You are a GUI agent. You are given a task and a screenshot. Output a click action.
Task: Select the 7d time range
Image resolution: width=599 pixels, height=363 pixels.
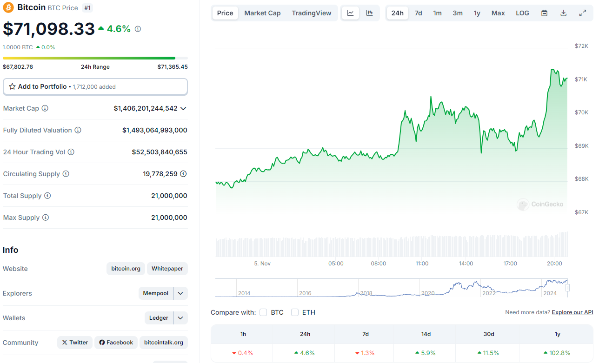[x=419, y=13]
